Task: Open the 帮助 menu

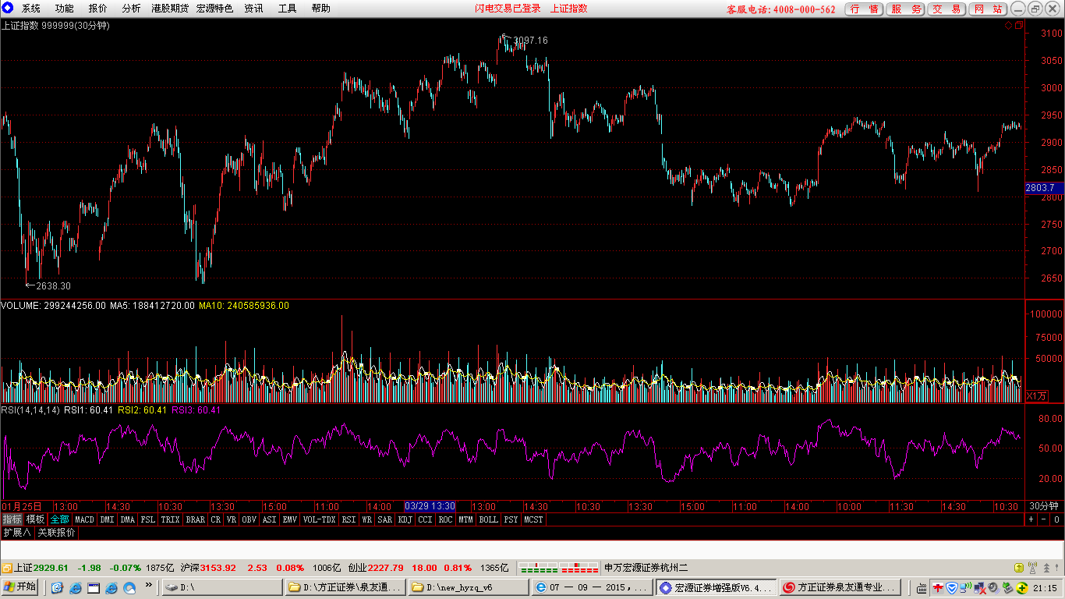Action: coord(320,9)
